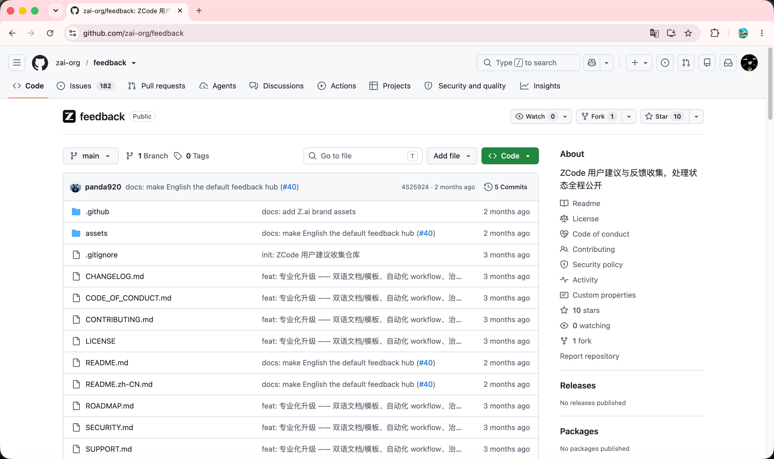This screenshot has width=774, height=459.
Task: Open the README.zh-CN.md file
Action: [x=119, y=385]
